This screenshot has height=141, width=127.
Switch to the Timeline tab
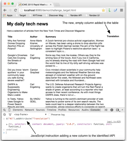(x=51, y=110)
